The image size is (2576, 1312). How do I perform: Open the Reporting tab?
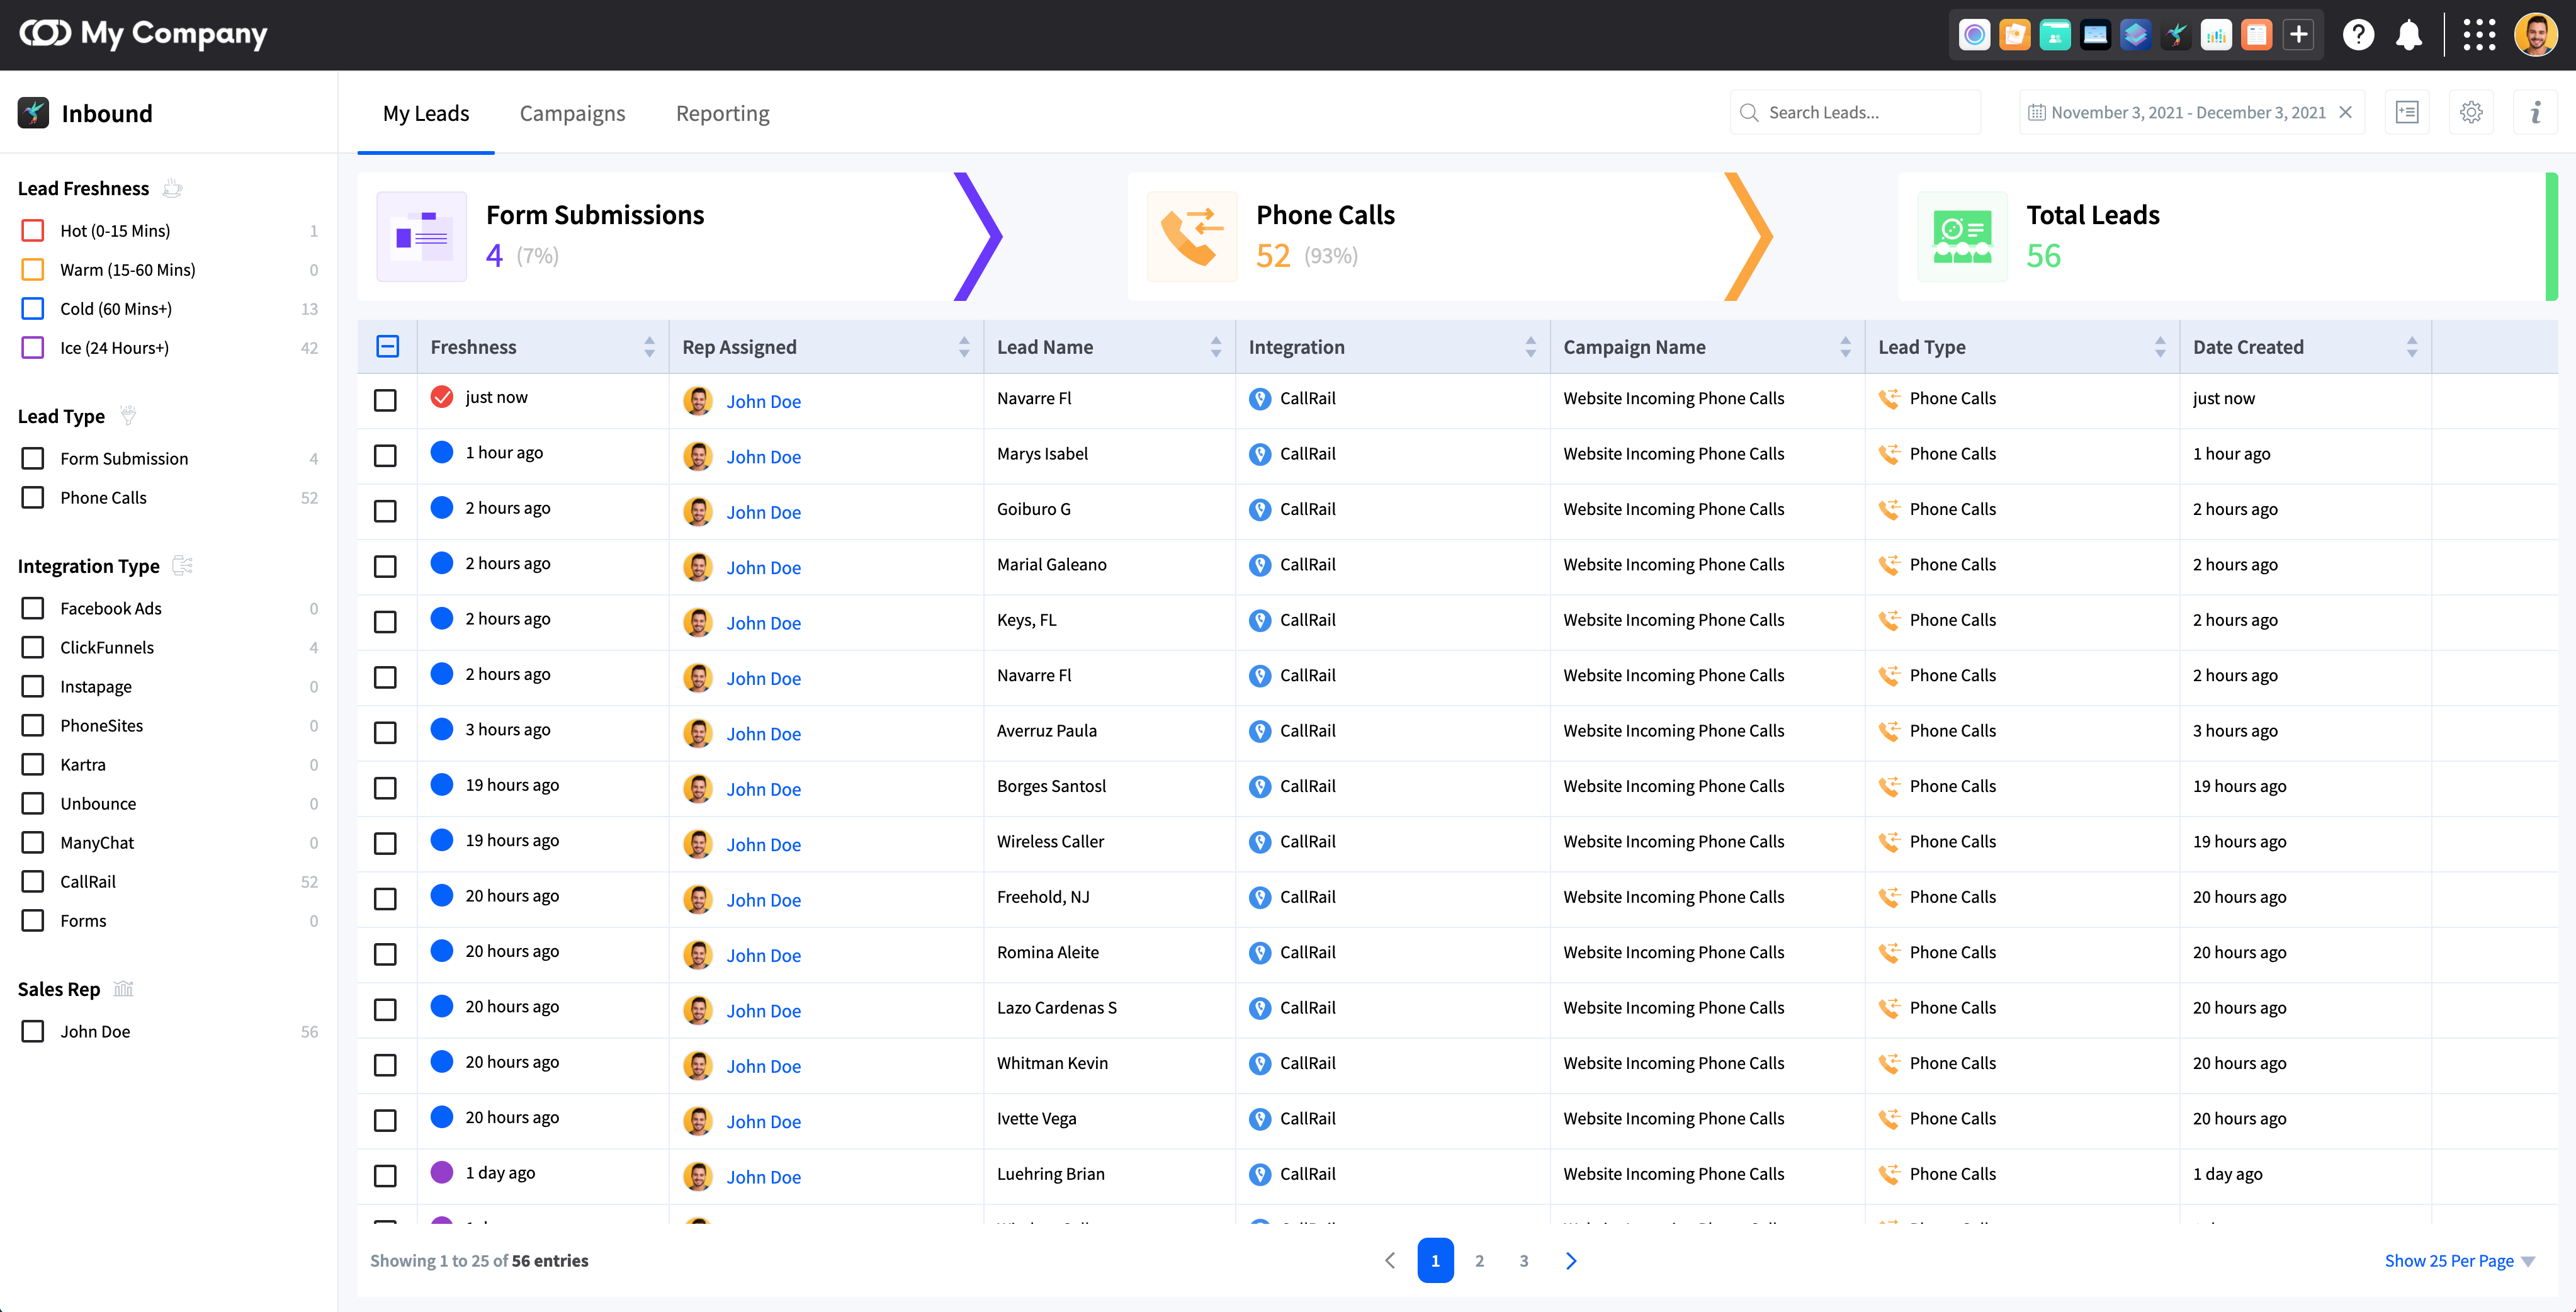click(722, 113)
